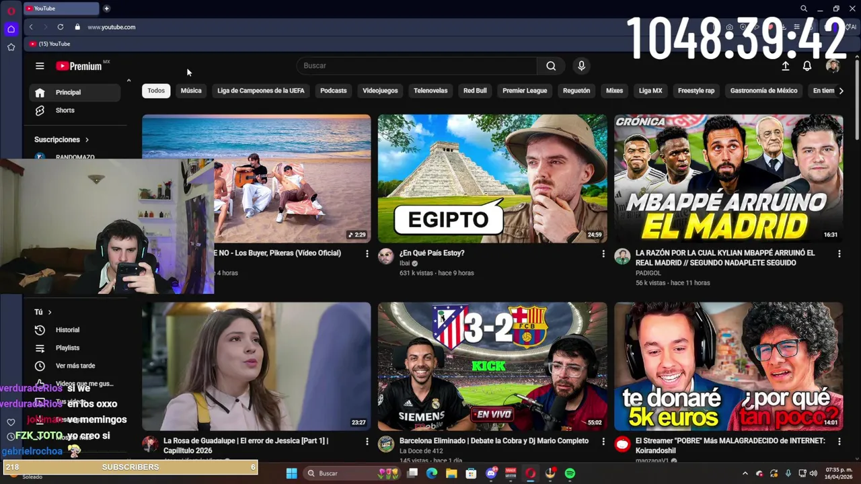This screenshot has width=861, height=484.
Task: Click the Ibai channel avatar
Action: click(x=385, y=256)
